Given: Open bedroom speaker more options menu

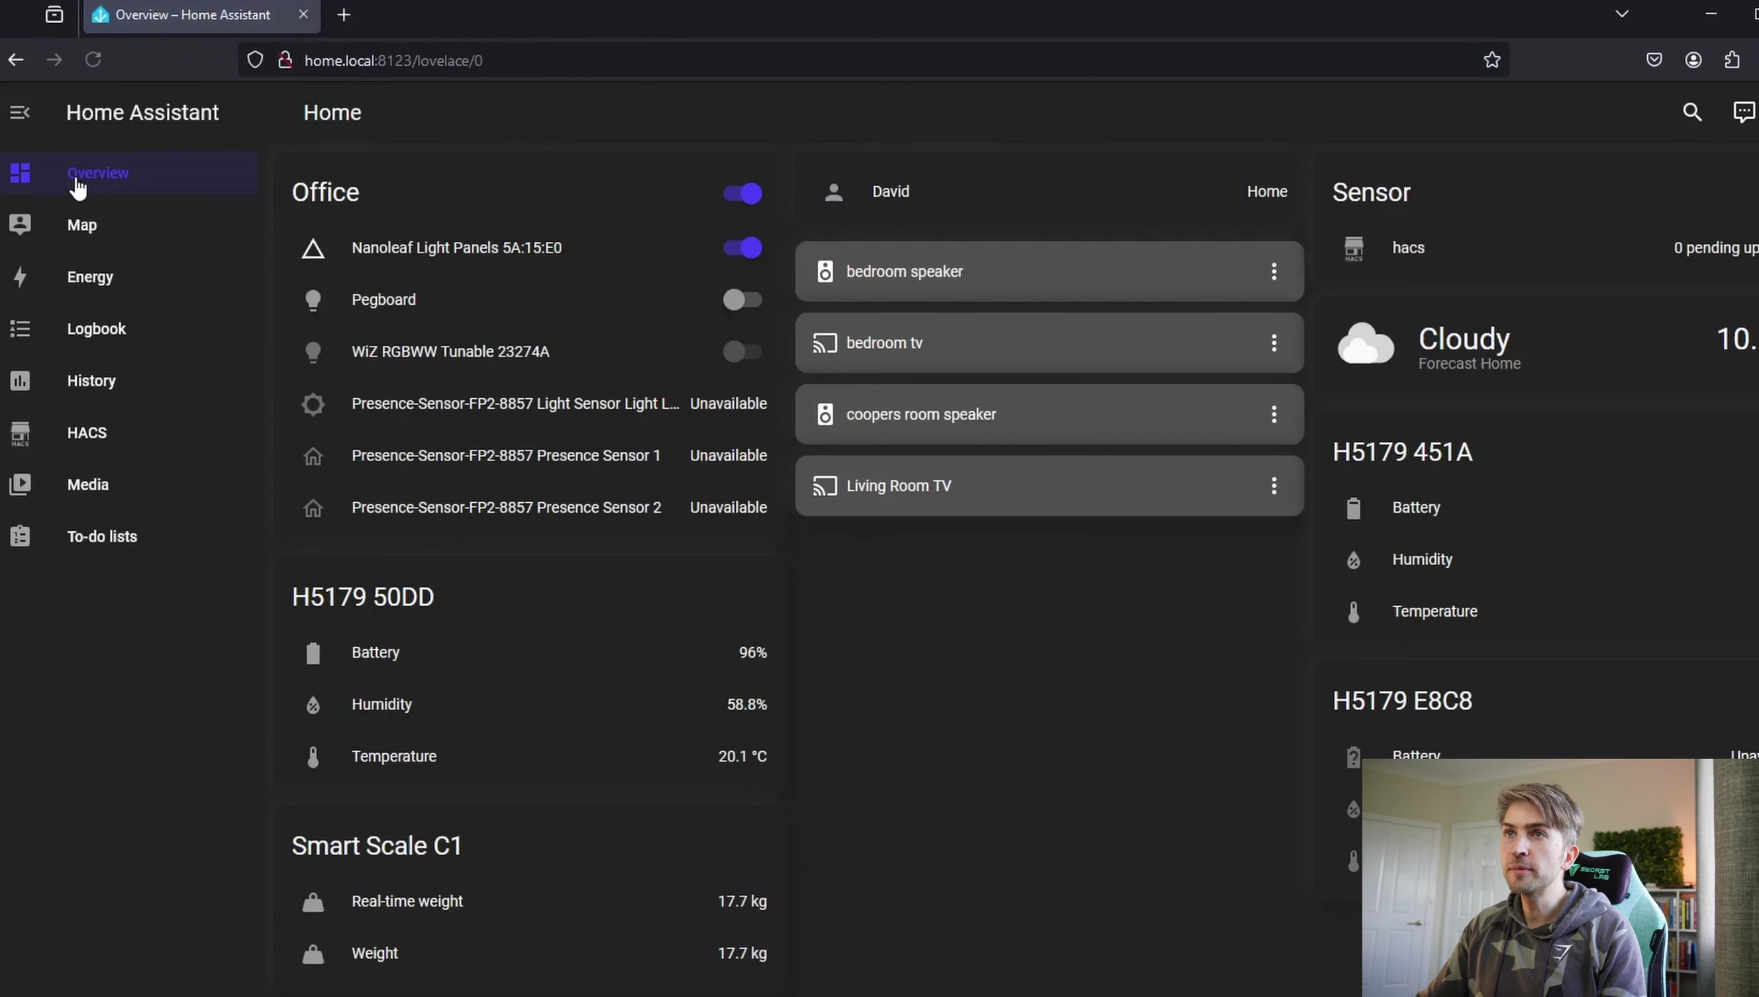Looking at the screenshot, I should (1274, 272).
